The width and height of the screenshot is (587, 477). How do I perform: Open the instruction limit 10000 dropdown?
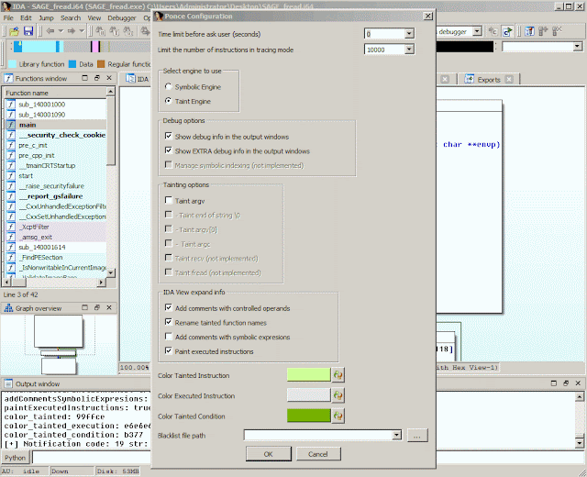click(x=409, y=49)
